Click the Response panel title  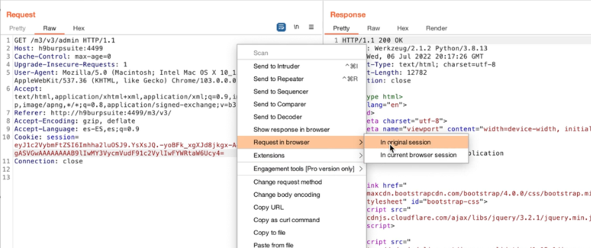point(348,15)
